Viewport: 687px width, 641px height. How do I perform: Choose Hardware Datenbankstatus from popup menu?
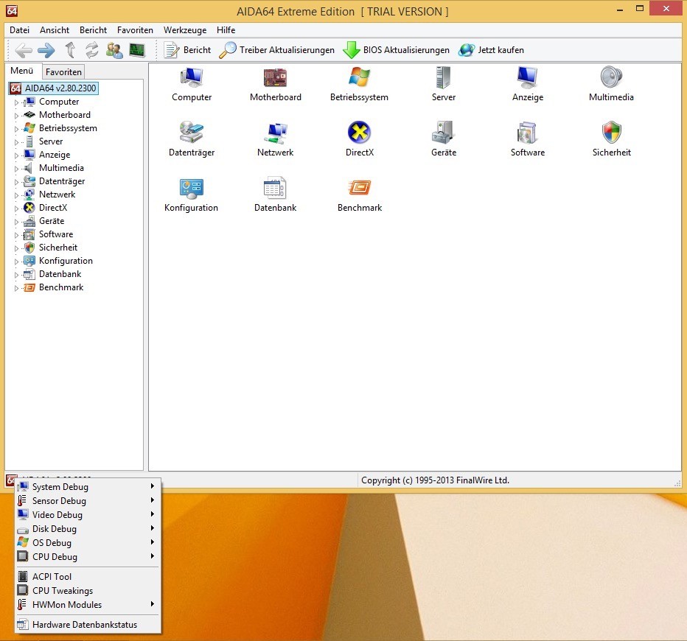point(84,625)
